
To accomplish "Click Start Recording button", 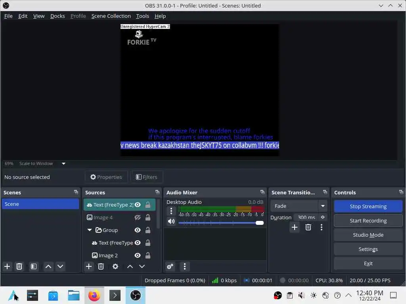I will [x=368, y=220].
